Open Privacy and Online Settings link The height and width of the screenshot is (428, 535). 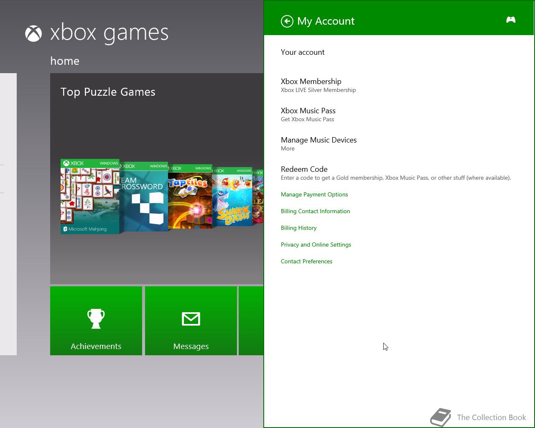click(x=316, y=245)
